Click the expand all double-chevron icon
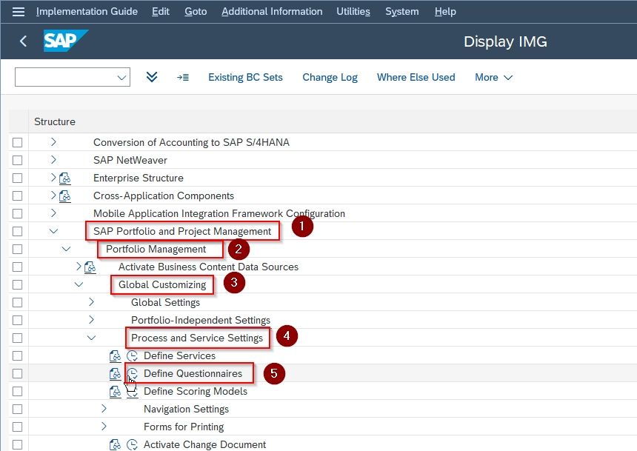Screen dimensions: 637x451 pos(152,77)
